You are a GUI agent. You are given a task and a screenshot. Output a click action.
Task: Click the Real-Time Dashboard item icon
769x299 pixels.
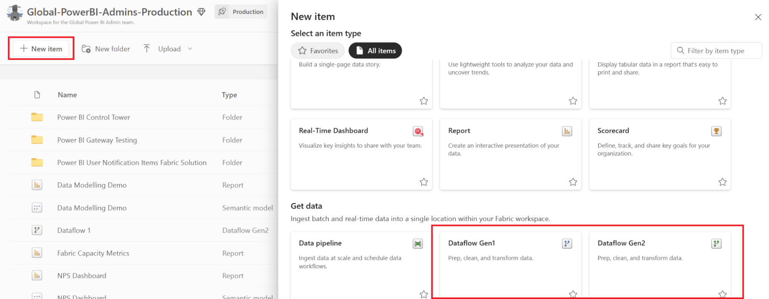[418, 131]
